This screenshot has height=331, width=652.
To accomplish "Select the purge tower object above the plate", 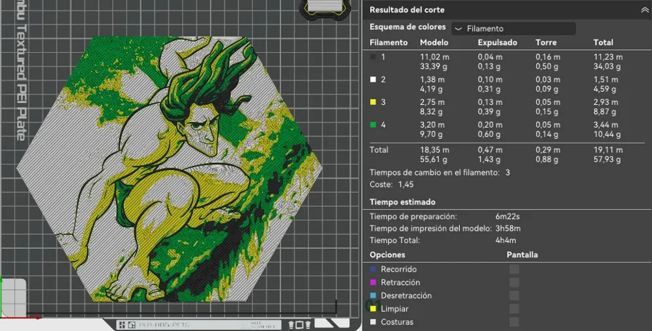I will pyautogui.click(x=324, y=8).
